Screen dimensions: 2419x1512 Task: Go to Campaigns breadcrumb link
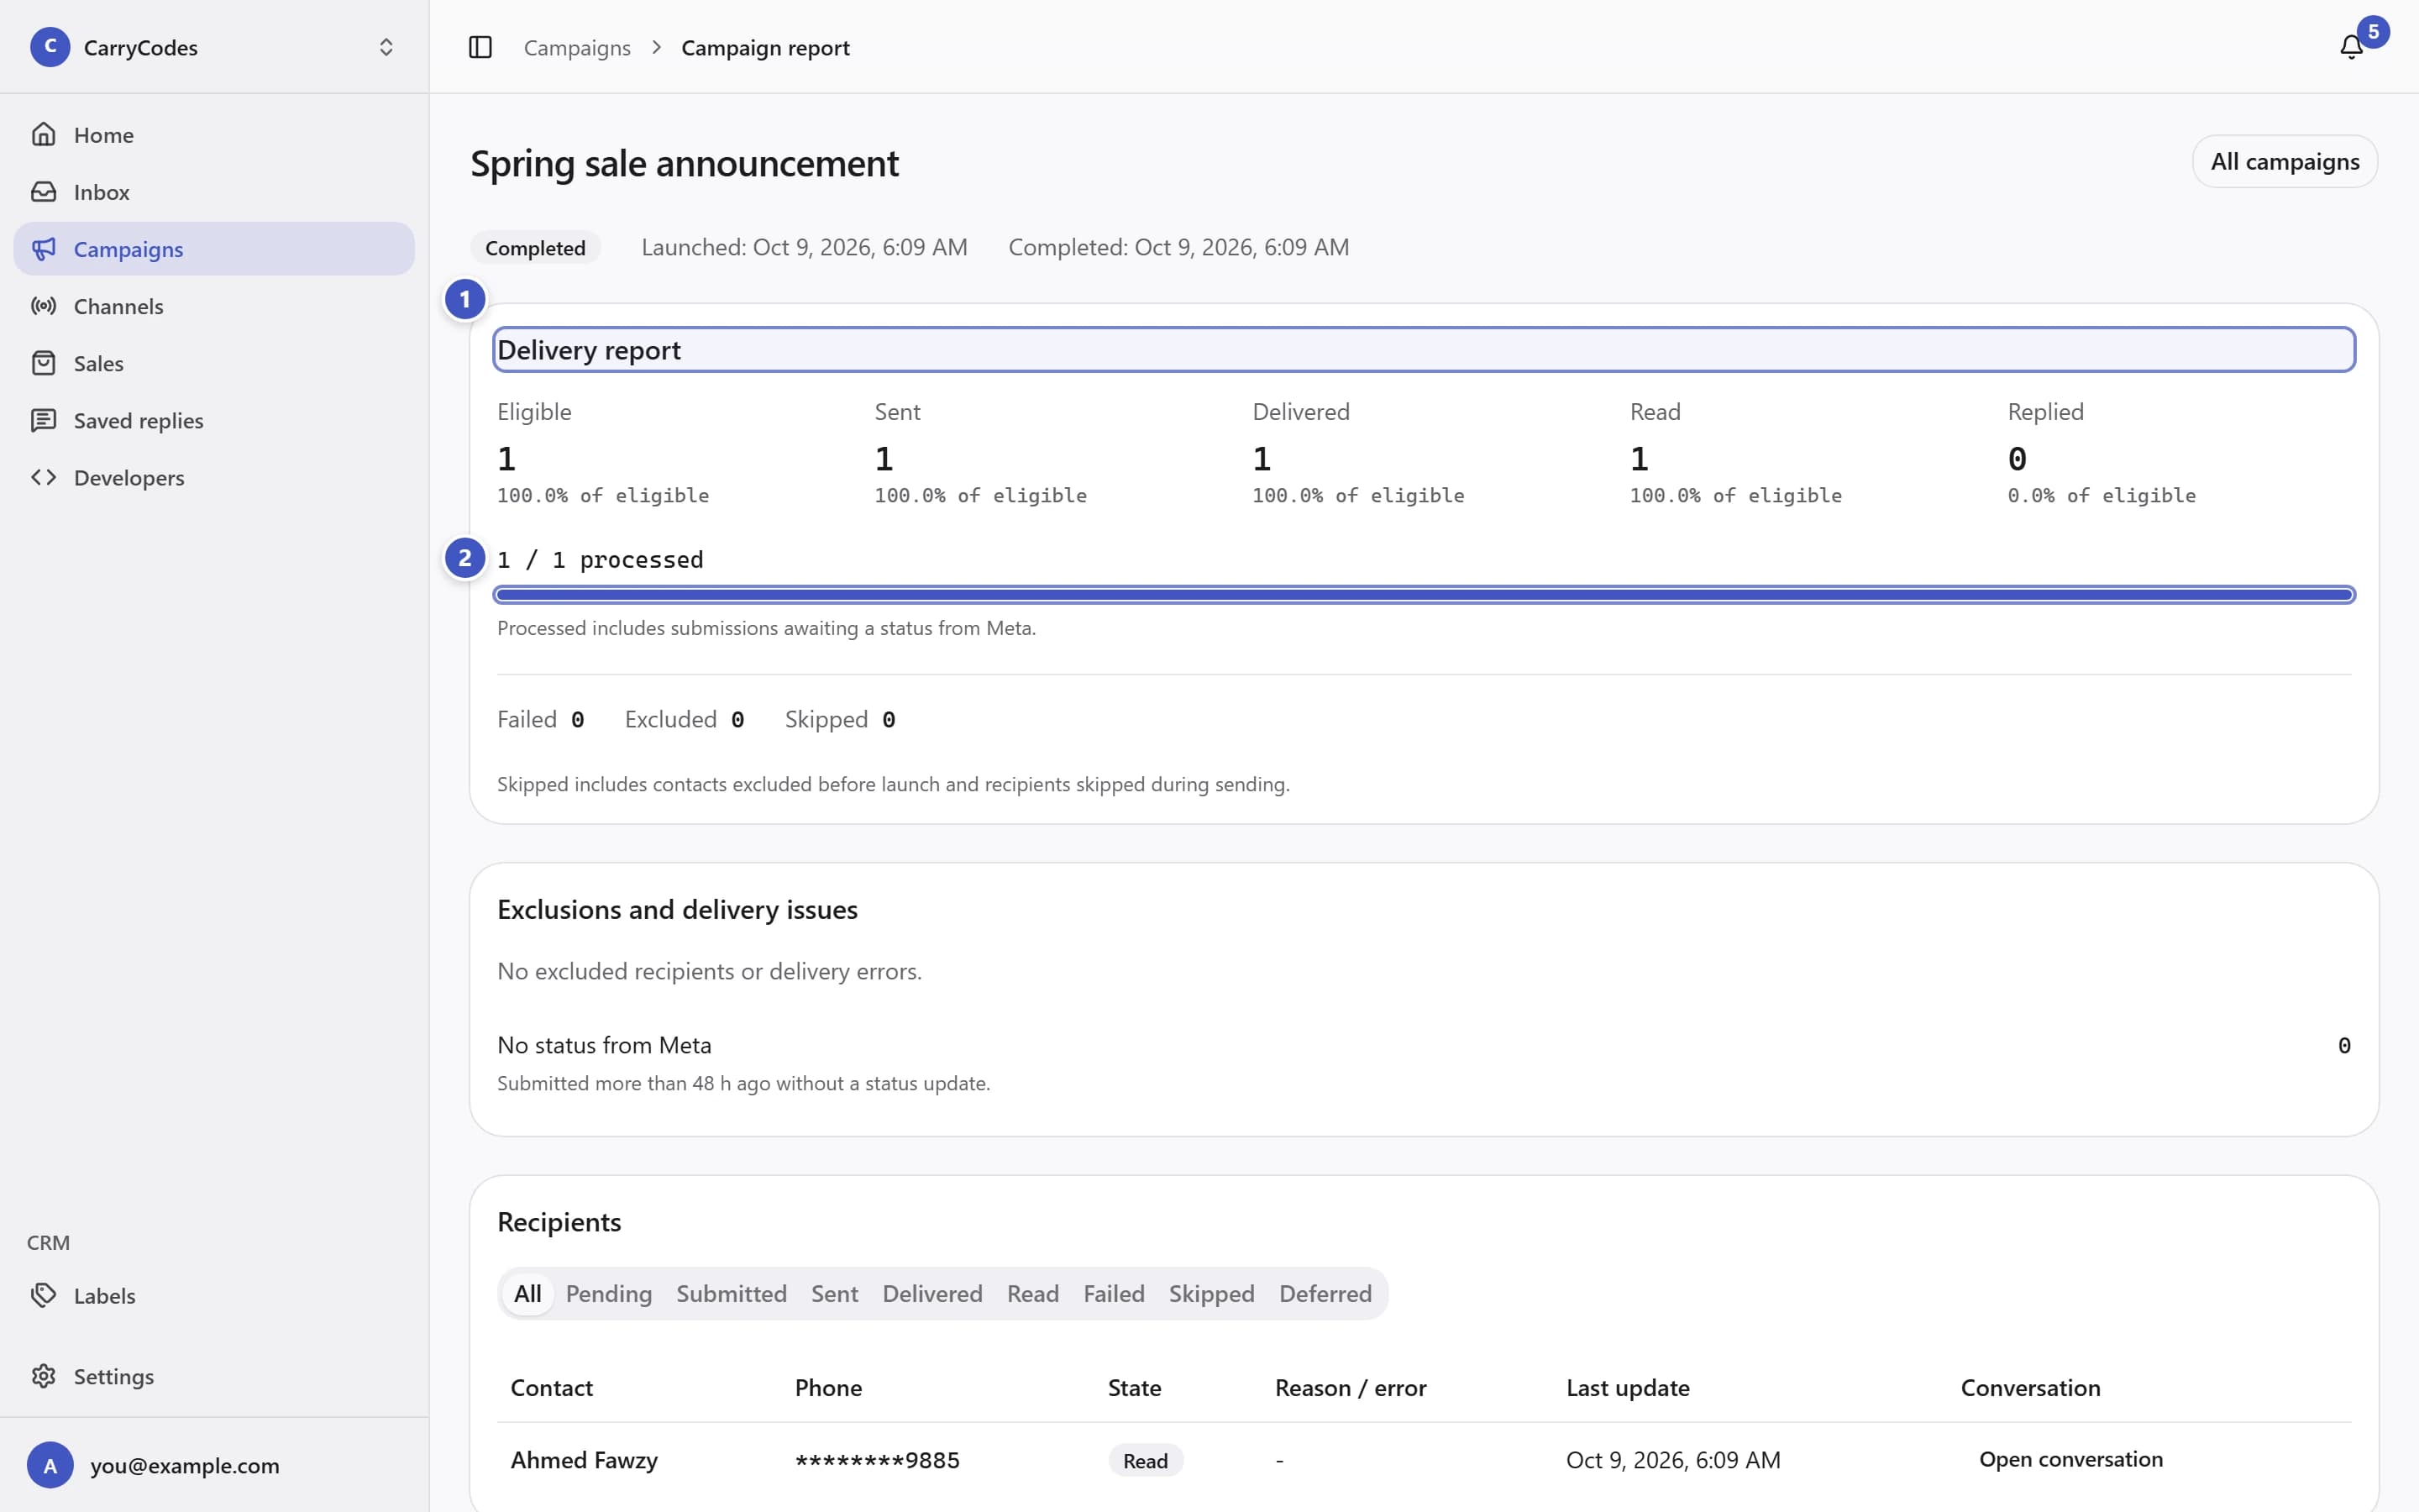coord(577,47)
